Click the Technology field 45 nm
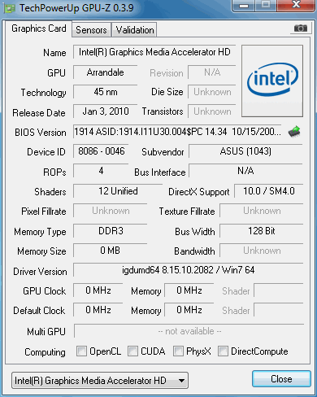 pyautogui.click(x=105, y=92)
